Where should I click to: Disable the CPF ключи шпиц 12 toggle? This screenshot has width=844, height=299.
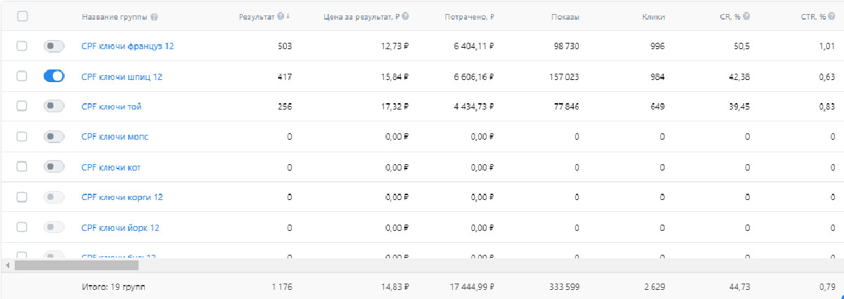click(53, 77)
